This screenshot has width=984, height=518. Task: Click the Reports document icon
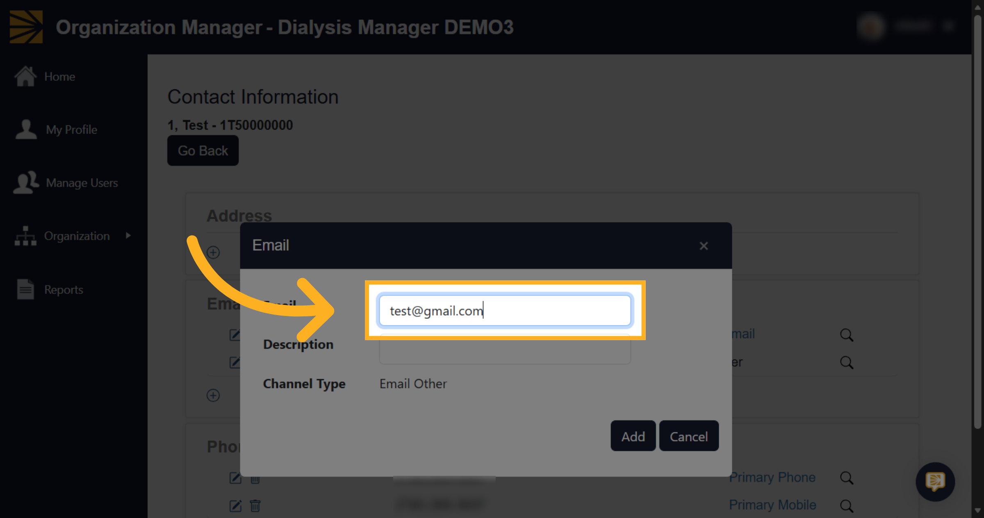25,289
